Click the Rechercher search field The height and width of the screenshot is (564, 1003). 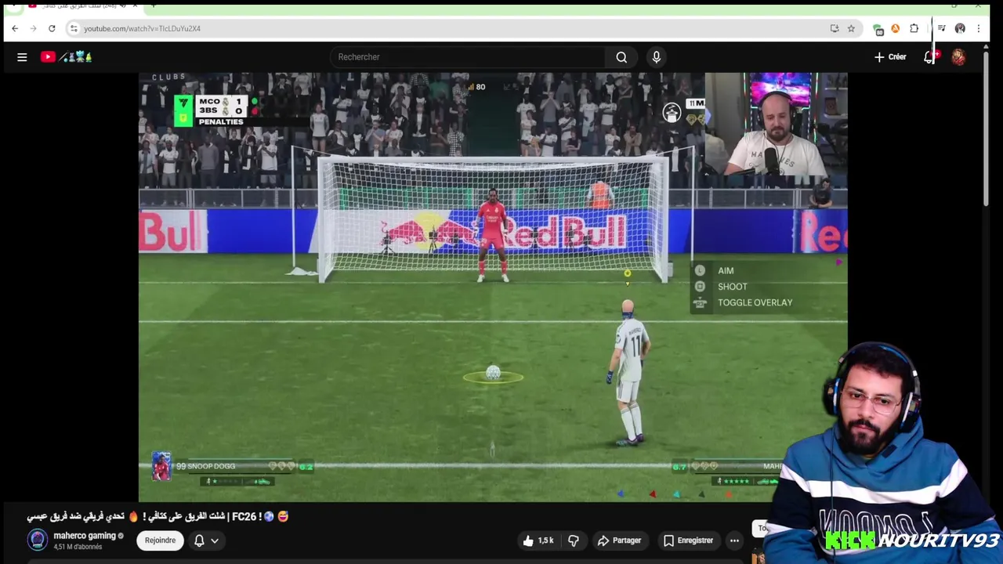467,57
